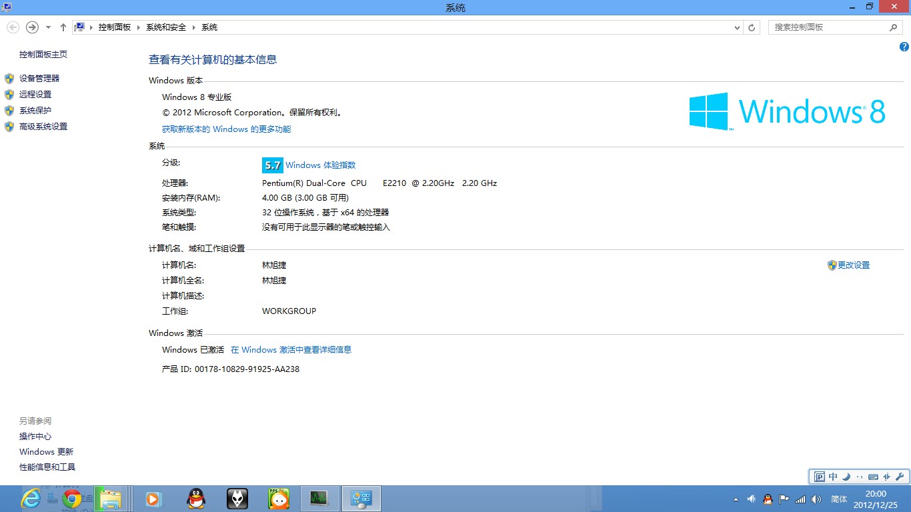Image resolution: width=911 pixels, height=512 pixels.
Task: Open the Windows 体验指数 link
Action: click(x=320, y=165)
